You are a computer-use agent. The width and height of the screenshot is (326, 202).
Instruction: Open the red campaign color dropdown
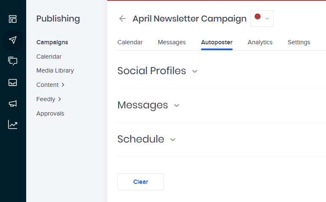click(x=261, y=19)
